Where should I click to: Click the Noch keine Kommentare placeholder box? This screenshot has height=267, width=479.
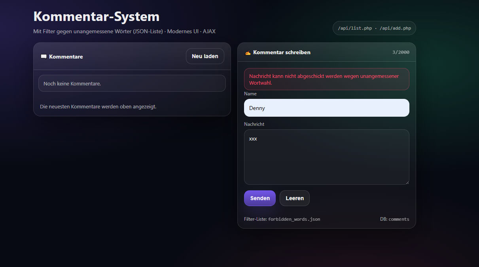(x=132, y=83)
